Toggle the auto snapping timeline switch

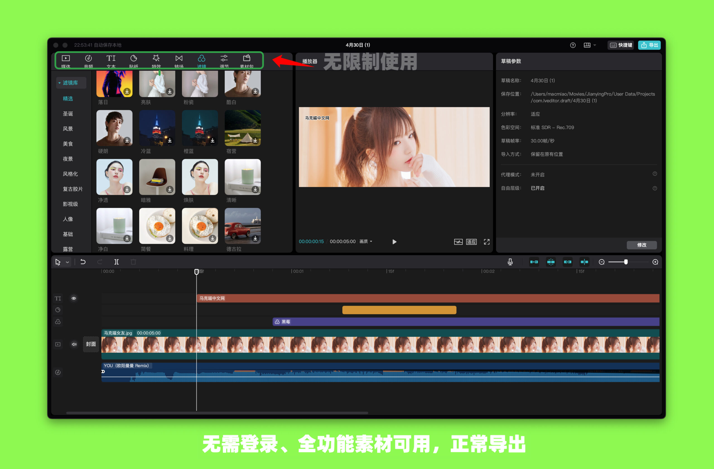[x=551, y=262]
